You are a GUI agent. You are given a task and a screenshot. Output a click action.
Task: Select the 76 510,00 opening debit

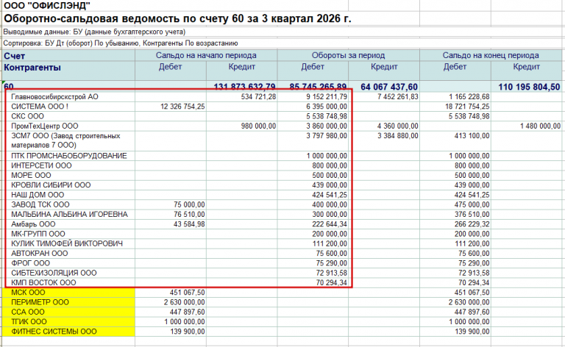tap(189, 214)
